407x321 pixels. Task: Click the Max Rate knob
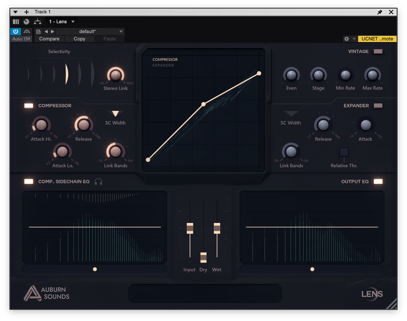[x=373, y=75]
